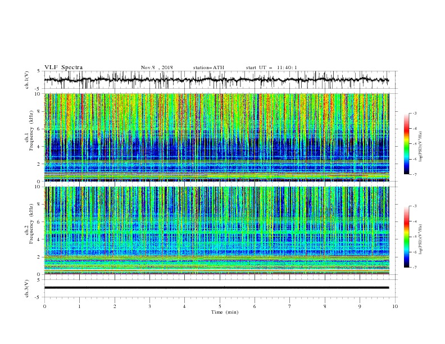Image resolution: width=445 pixels, height=344 pixels.
Task: Click the 'station=ATH' header label
Action: click(208, 67)
